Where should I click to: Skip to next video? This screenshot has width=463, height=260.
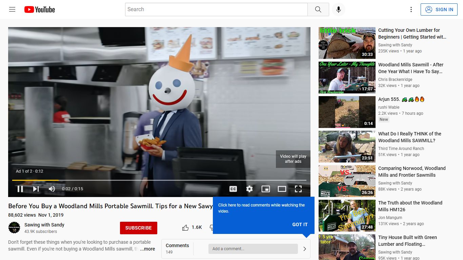tap(36, 189)
